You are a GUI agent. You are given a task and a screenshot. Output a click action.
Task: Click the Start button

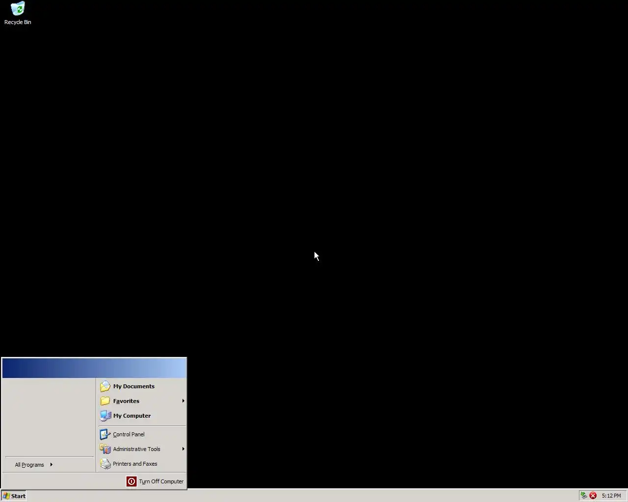[14, 496]
